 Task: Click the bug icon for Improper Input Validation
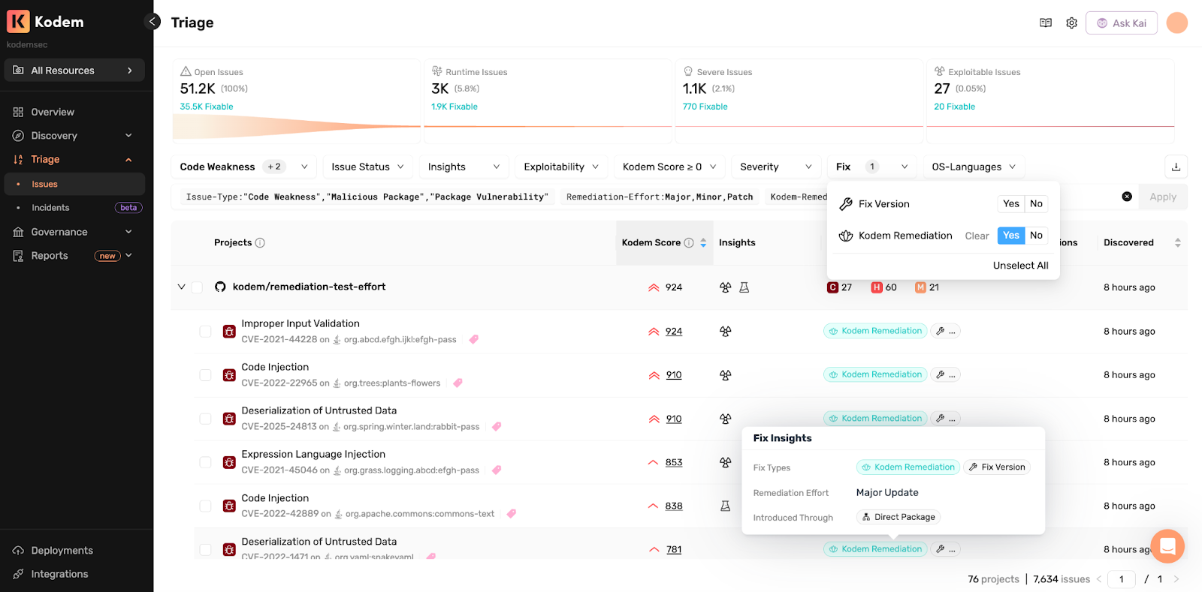point(229,331)
